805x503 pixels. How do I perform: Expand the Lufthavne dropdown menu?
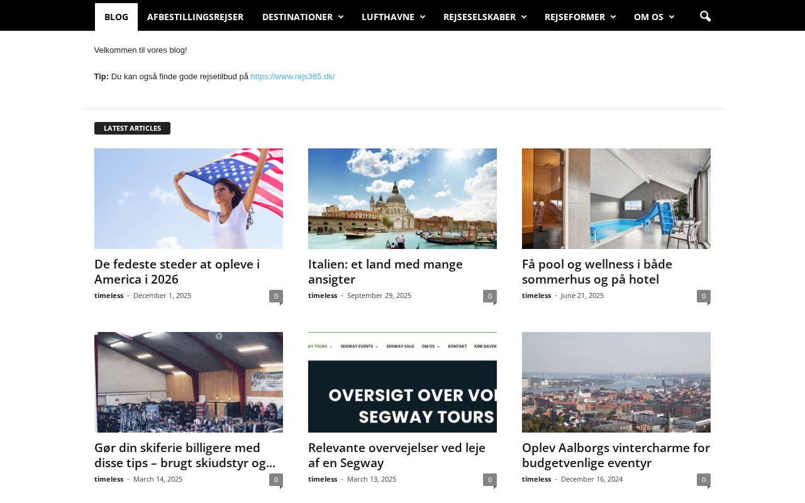[393, 17]
